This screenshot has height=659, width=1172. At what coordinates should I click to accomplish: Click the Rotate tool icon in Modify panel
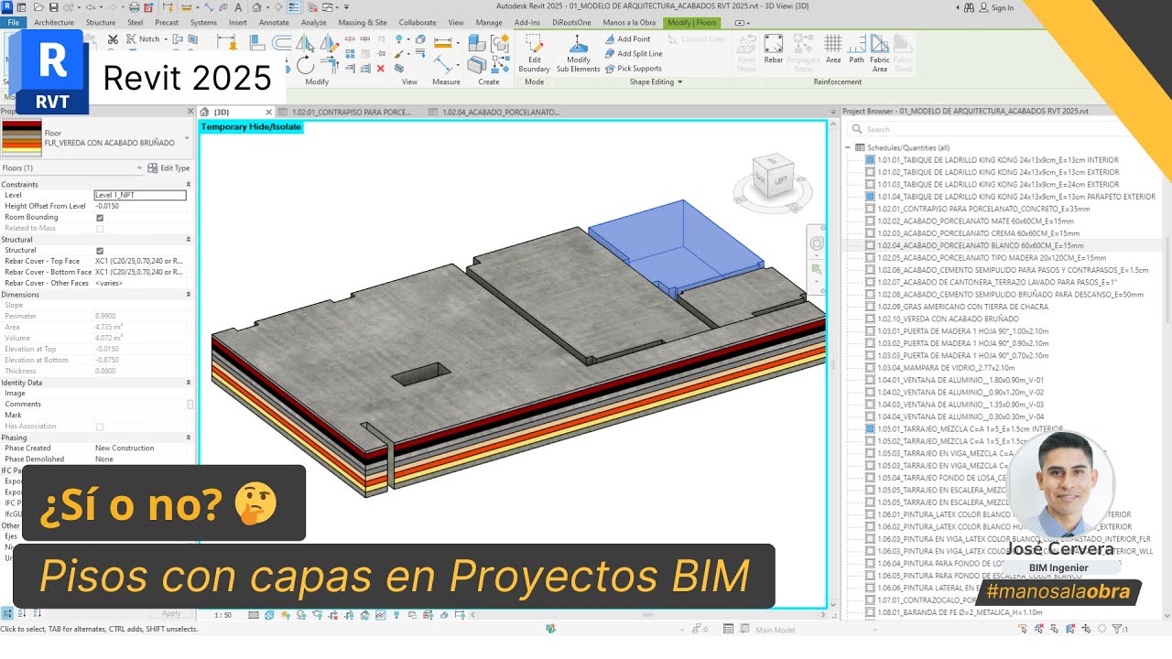(x=305, y=65)
